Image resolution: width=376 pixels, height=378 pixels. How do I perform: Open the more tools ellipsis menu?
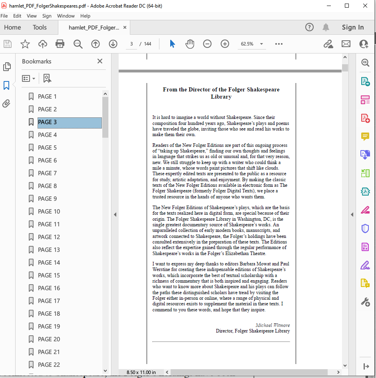pos(279,44)
